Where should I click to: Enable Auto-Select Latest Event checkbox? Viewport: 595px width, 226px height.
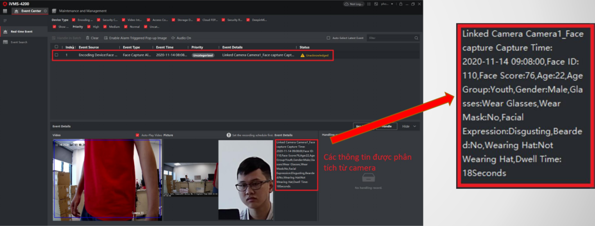coord(328,38)
